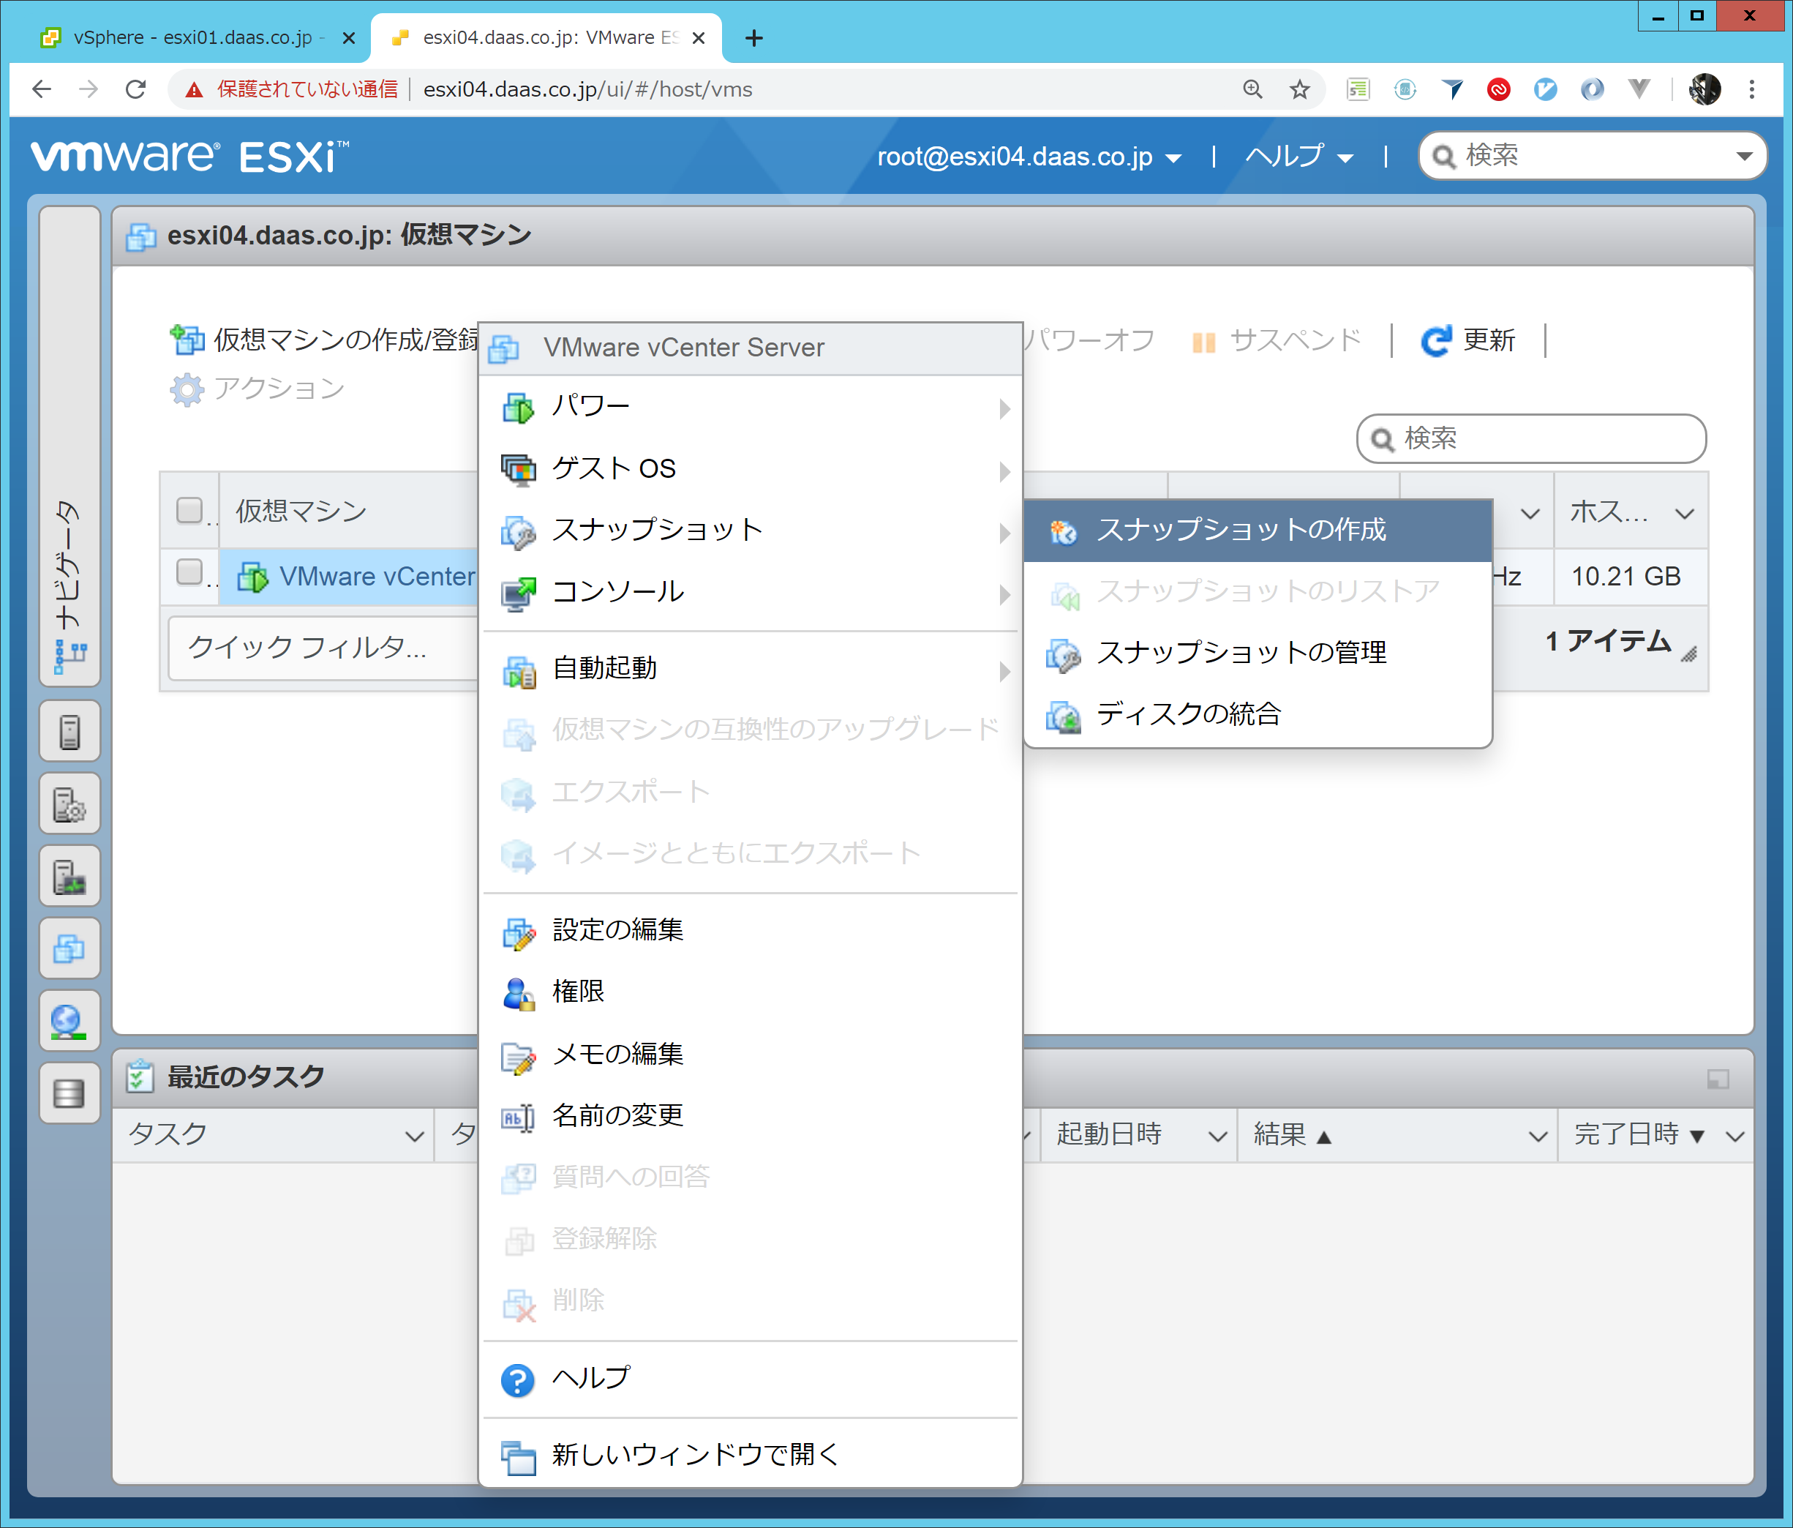Click the 更新 refresh button

click(x=1468, y=340)
